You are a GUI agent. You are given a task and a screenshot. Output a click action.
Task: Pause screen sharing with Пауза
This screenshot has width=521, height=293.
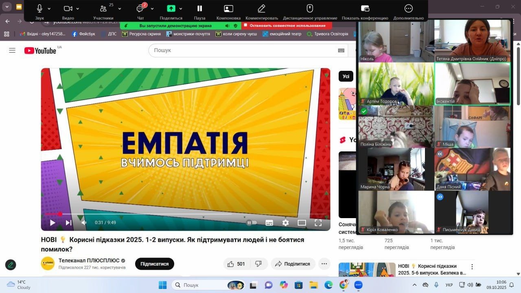tap(199, 9)
